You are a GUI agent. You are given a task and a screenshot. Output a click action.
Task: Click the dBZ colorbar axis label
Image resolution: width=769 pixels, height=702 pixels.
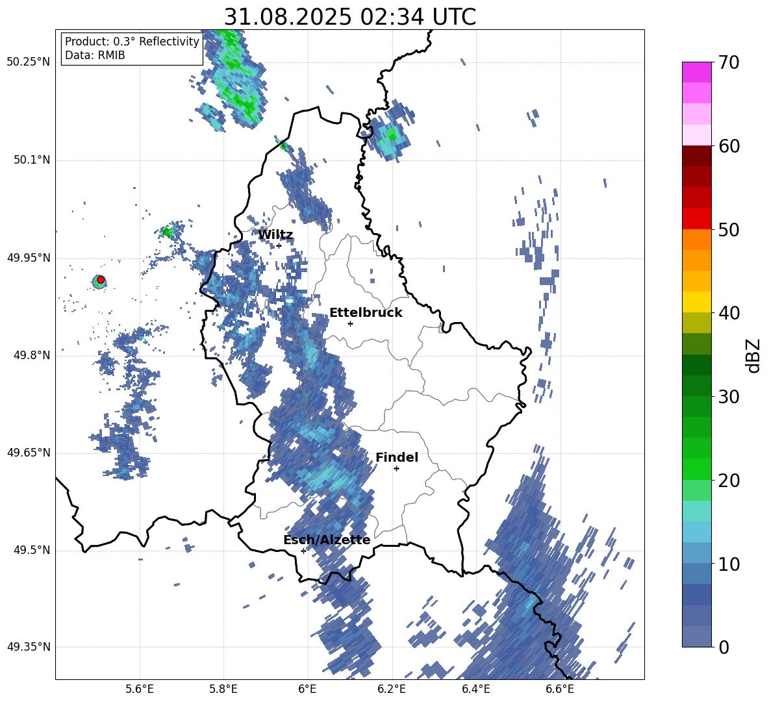coord(754,356)
